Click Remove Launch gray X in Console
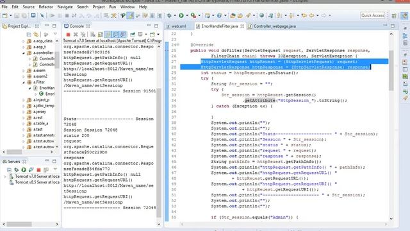Image resolution: width=410 pixels, height=231 pixels. click(76, 35)
